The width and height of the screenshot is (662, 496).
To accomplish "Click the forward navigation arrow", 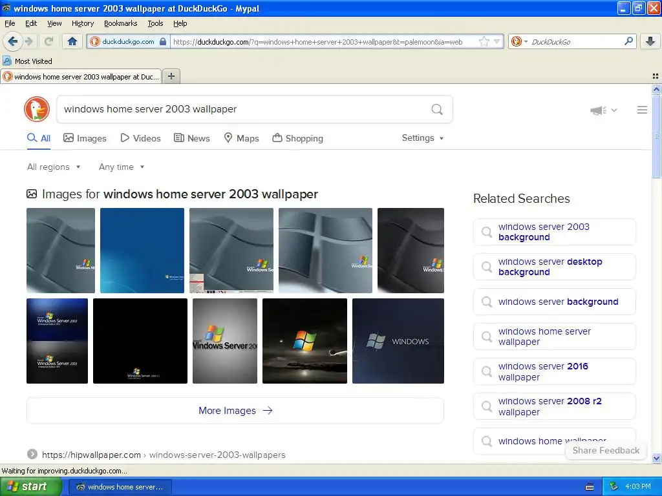I will [29, 41].
